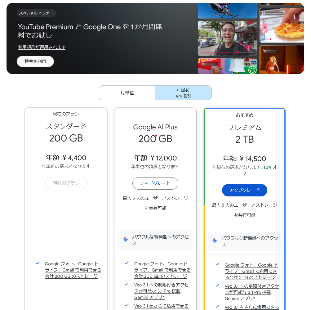Image resolution: width=311 pixels, height=310 pixels.
Task: Click the 年額 ¥14,500 price text
Action: pyautogui.click(x=245, y=159)
